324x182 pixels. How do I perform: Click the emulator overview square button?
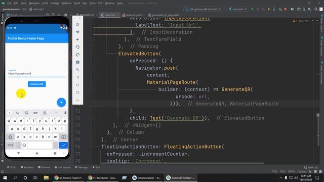pyautogui.click(x=77, y=93)
